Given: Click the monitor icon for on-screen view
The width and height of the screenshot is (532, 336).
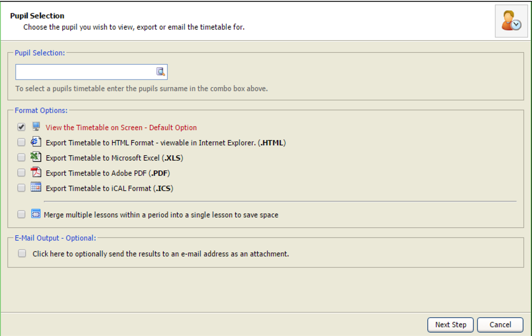Looking at the screenshot, I should 36,127.
